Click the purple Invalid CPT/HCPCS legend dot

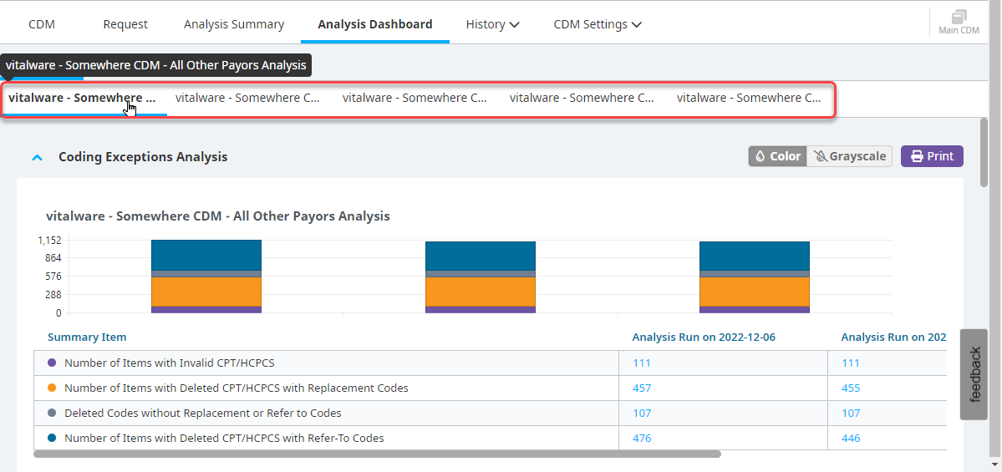(52, 363)
